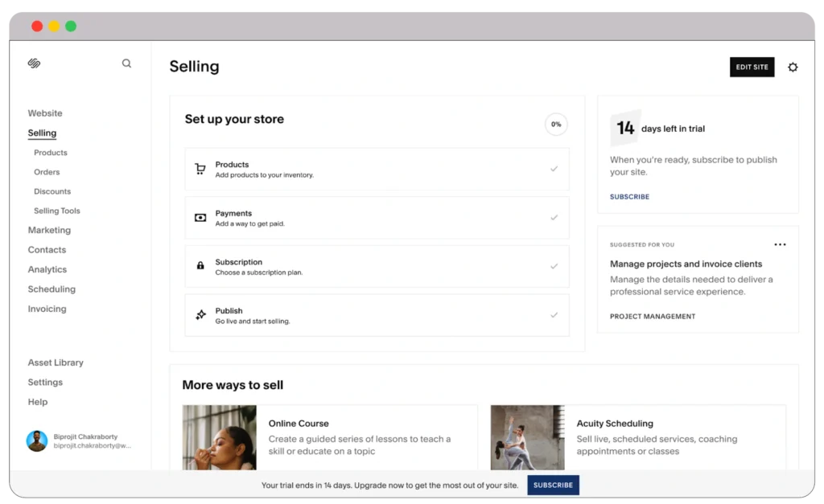Click the sparkle icon for Publish
824x504 pixels.
pyautogui.click(x=200, y=315)
